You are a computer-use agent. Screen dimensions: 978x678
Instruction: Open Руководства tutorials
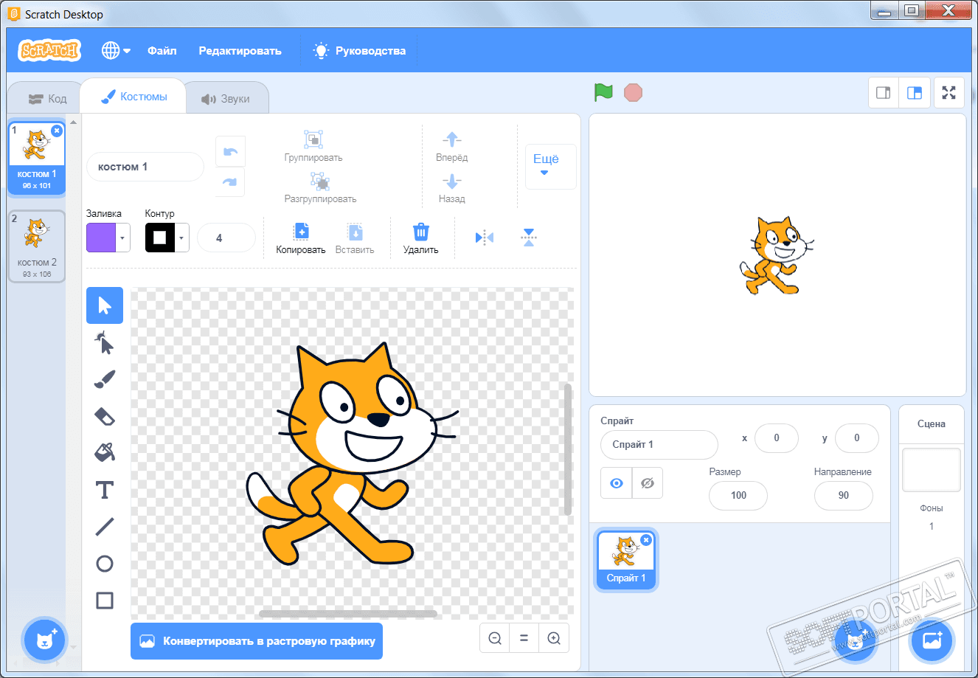[x=360, y=51]
